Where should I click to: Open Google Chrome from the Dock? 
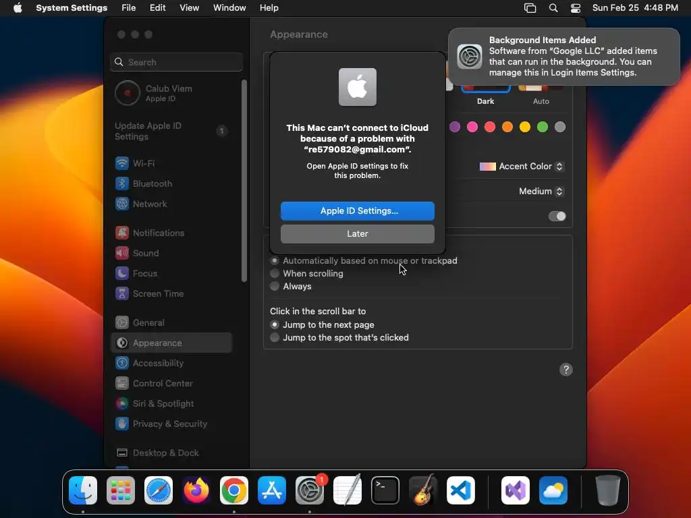point(234,490)
